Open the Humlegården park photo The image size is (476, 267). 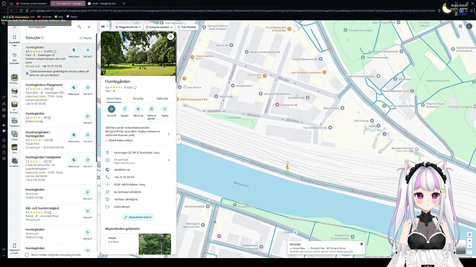click(138, 53)
